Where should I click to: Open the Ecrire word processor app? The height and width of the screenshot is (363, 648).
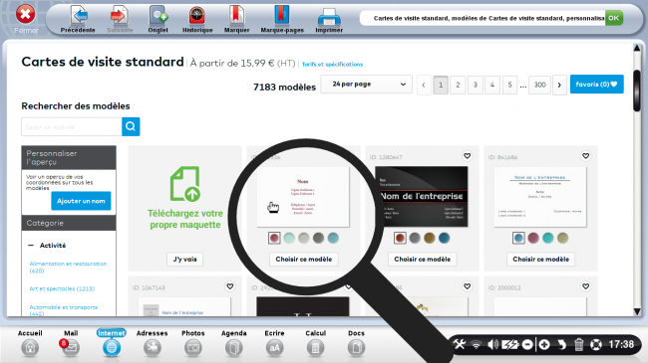click(274, 343)
